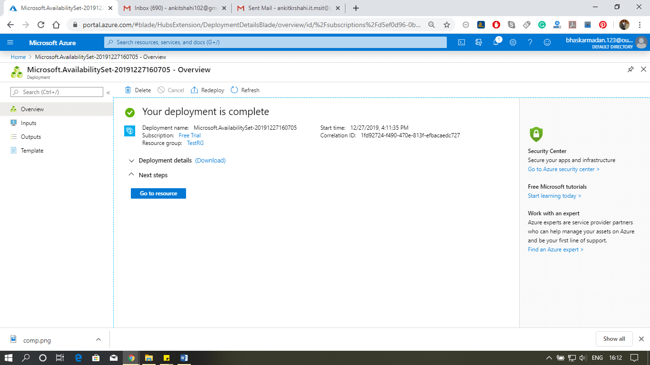Click Go to resource button
The height and width of the screenshot is (365, 650).
click(x=158, y=193)
